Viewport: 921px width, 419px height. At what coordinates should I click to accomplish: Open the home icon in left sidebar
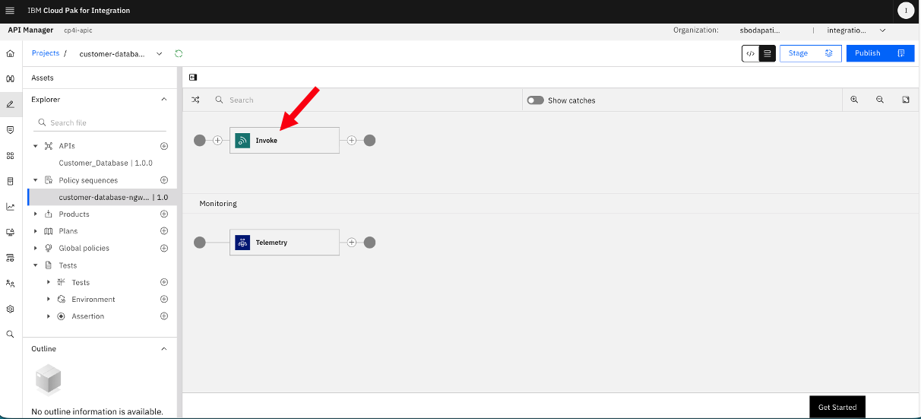pyautogui.click(x=10, y=54)
